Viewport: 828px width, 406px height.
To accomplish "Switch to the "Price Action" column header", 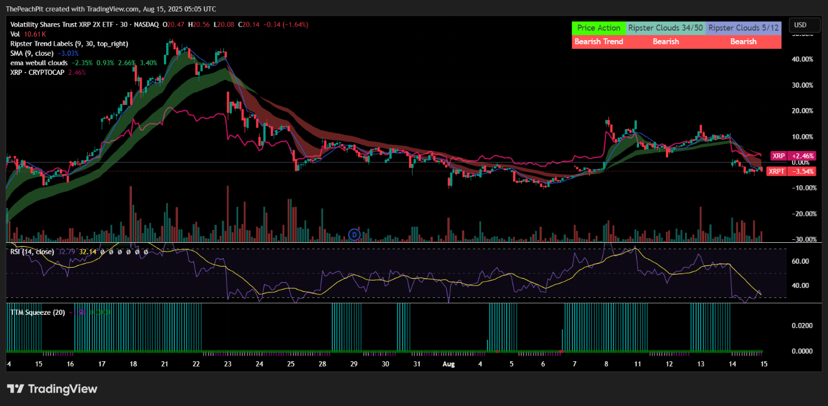I will pos(599,27).
